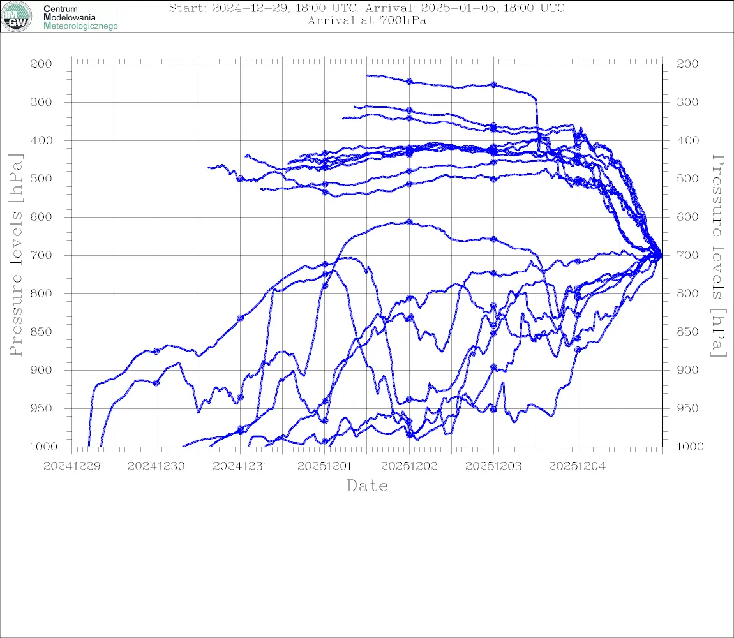Click the right axis 400 label
This screenshot has width=734, height=638.
pos(687,140)
